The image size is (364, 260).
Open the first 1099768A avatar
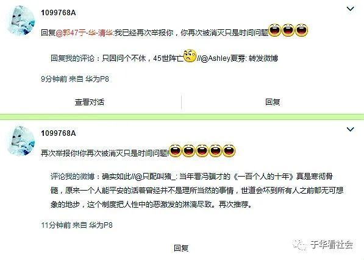(21, 20)
